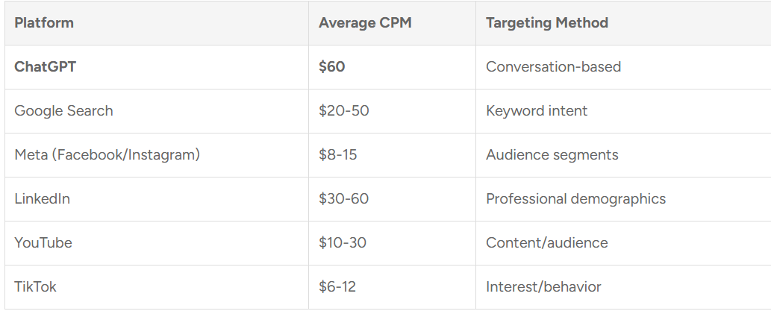This screenshot has height=311, width=771.
Task: Click the TikTok platform cell
Action: click(x=35, y=287)
